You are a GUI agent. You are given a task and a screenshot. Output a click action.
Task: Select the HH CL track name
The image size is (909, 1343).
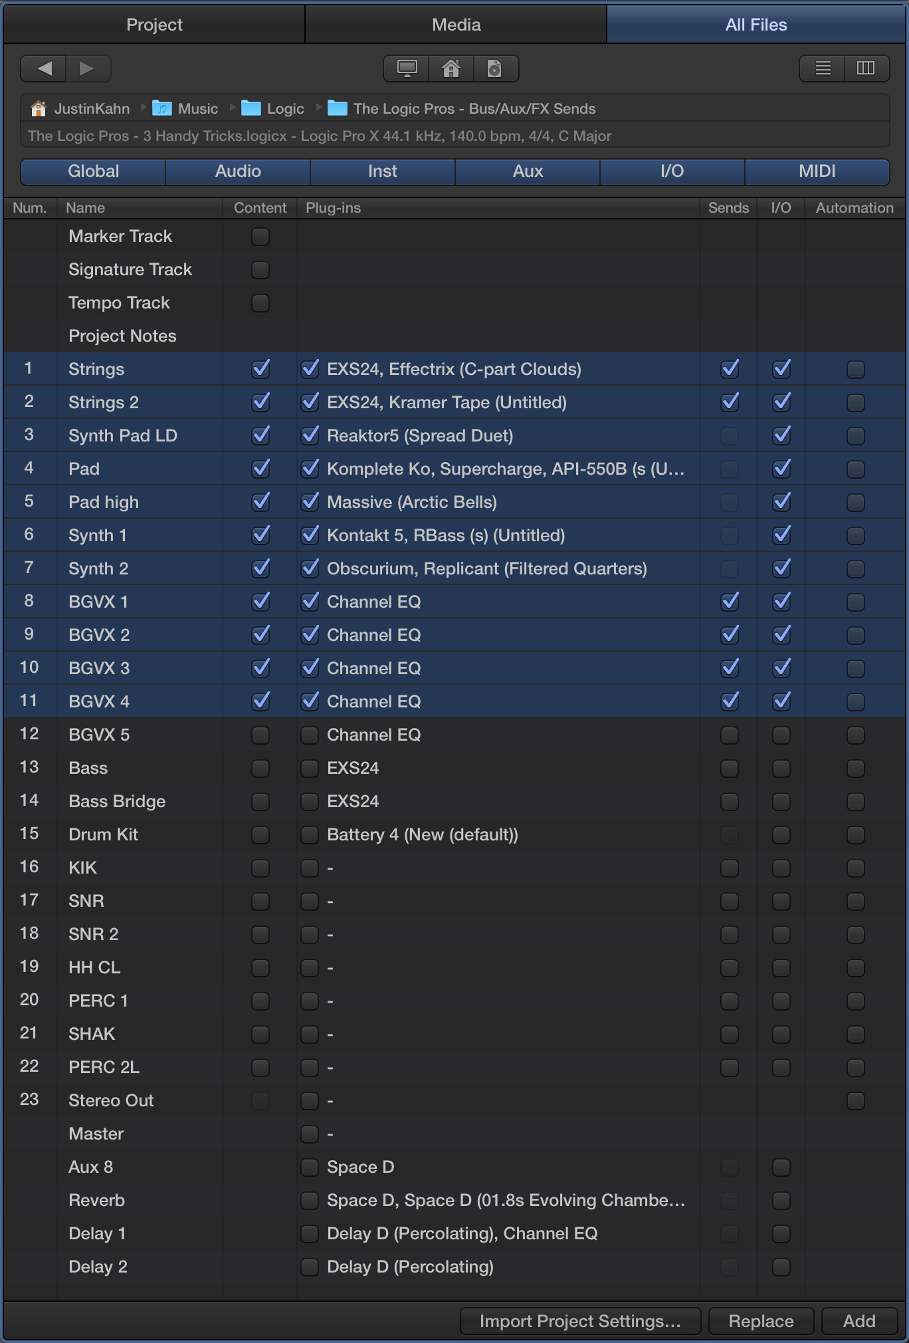(94, 968)
